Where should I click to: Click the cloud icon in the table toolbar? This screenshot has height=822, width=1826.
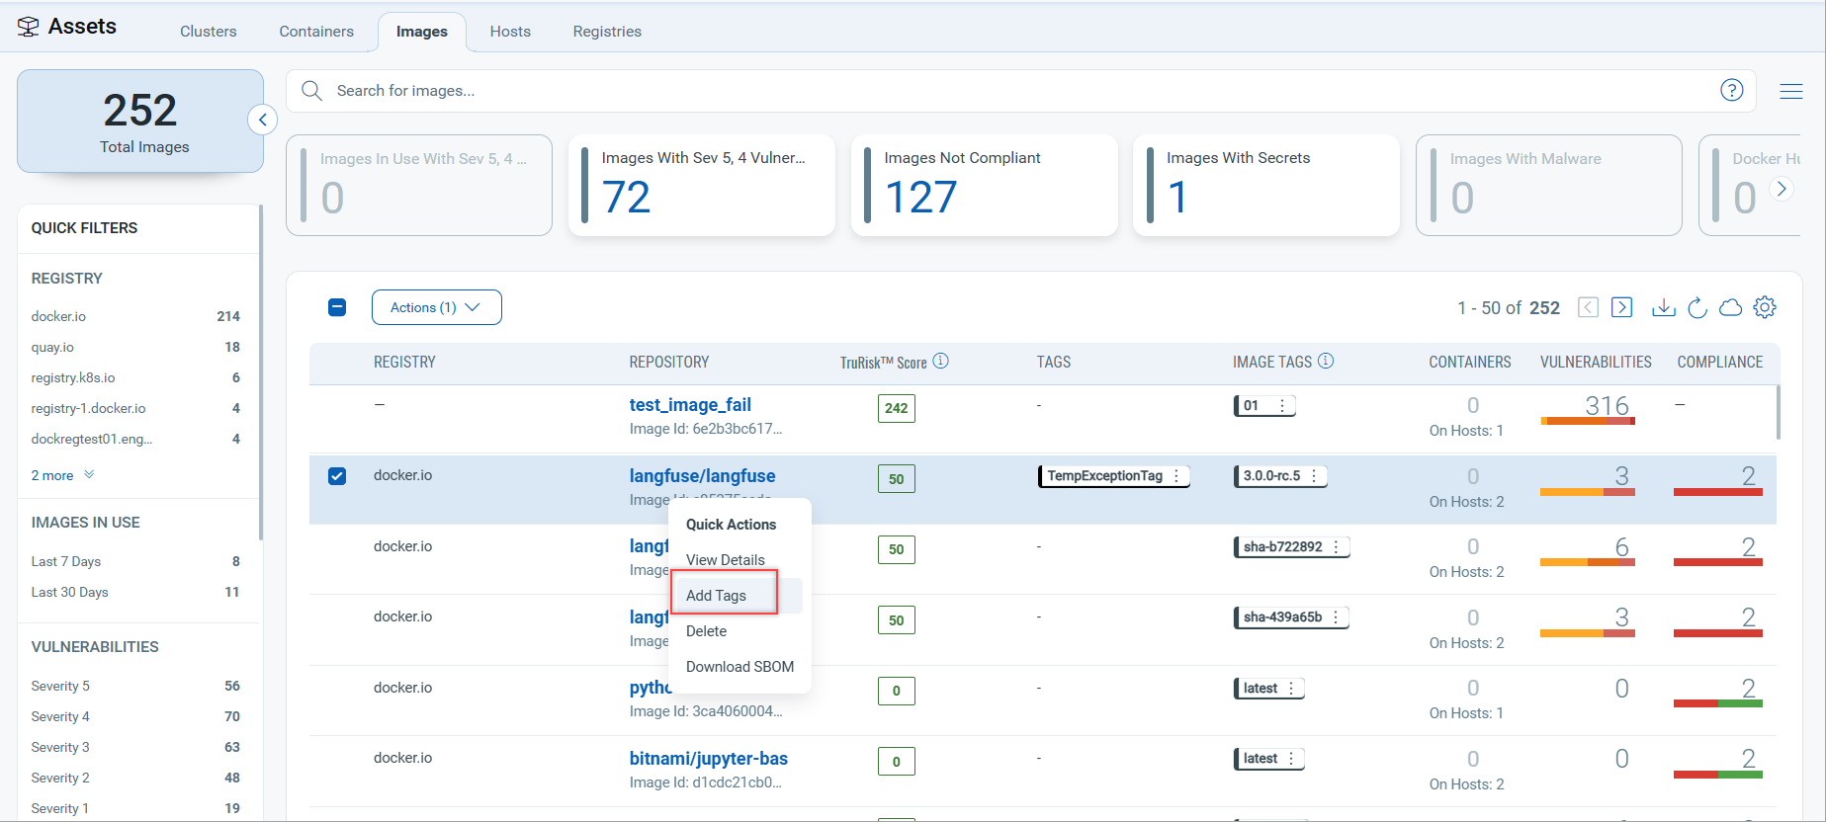(1730, 307)
